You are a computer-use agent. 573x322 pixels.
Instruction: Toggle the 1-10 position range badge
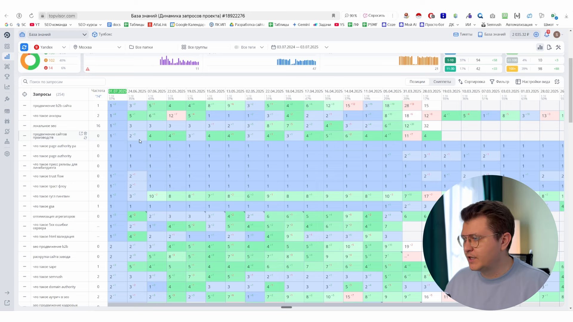(x=450, y=60)
